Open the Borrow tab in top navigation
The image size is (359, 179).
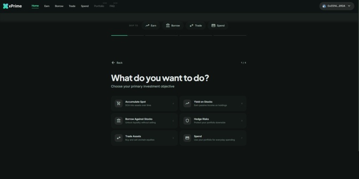59,6
